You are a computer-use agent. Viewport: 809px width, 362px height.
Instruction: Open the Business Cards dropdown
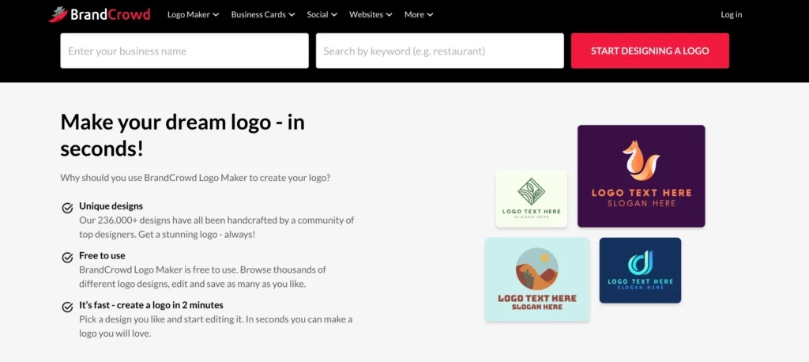click(262, 14)
